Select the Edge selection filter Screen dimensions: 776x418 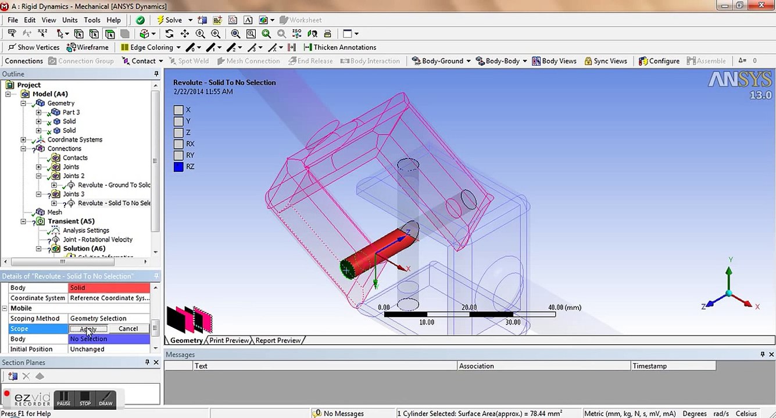(x=94, y=34)
